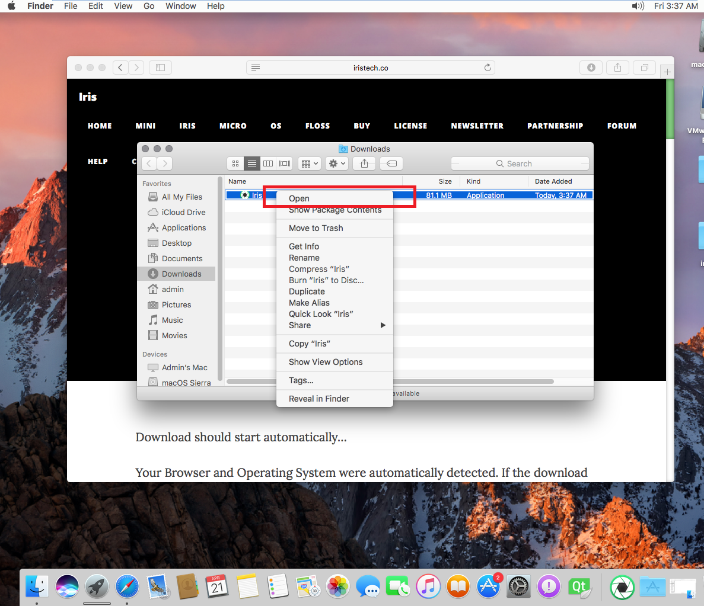Open Pictures folder in sidebar
The image size is (704, 606).
[177, 304]
